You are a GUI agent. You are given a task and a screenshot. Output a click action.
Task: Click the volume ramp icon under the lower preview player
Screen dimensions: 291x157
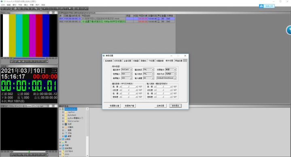pos(46,155)
